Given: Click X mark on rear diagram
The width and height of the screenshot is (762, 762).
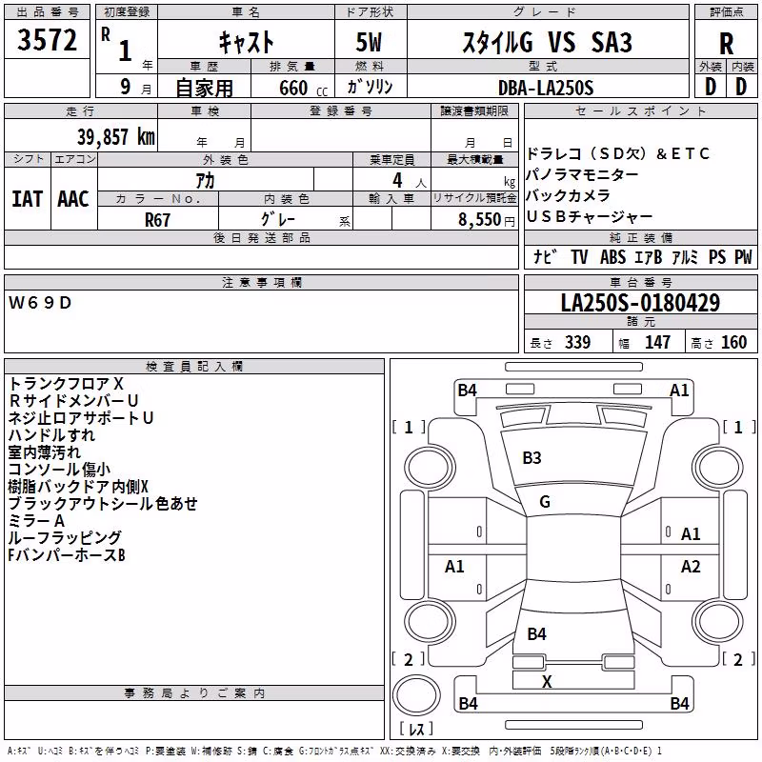Looking at the screenshot, I should 547,682.
